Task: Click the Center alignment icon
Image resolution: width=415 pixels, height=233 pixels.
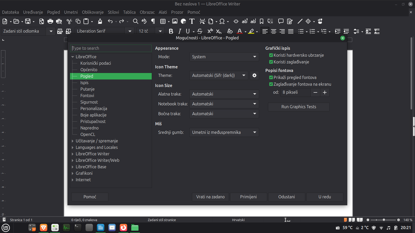Action: (274, 31)
